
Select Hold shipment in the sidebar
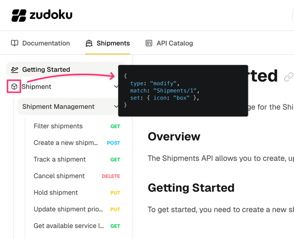tap(56, 193)
